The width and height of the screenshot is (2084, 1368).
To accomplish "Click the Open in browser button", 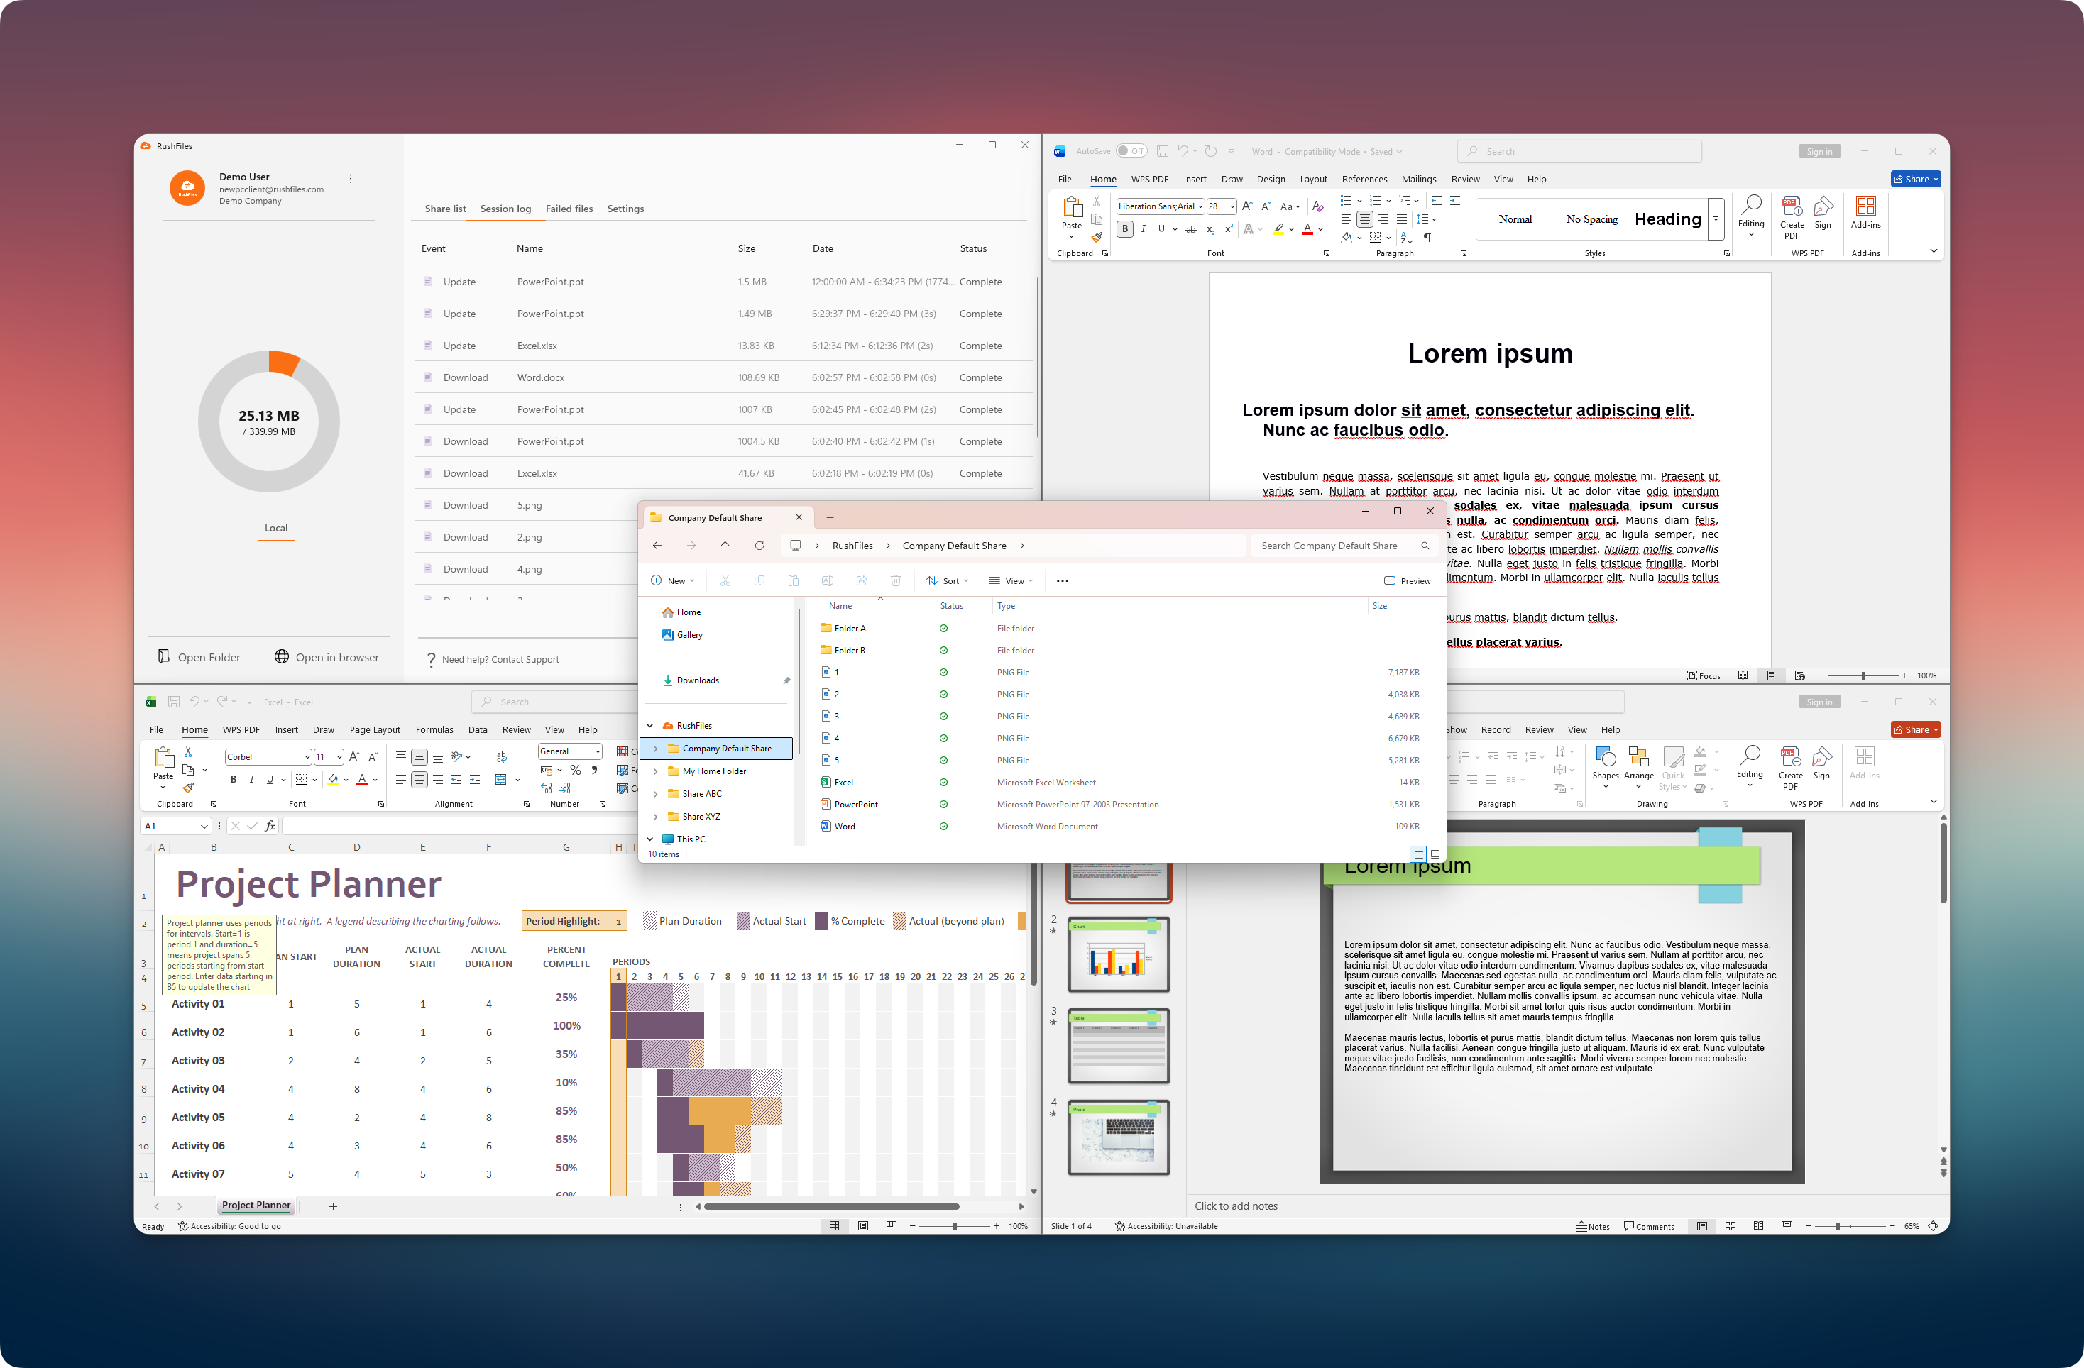I will [327, 657].
